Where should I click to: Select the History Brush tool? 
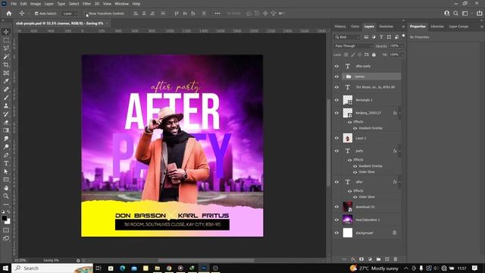6,114
